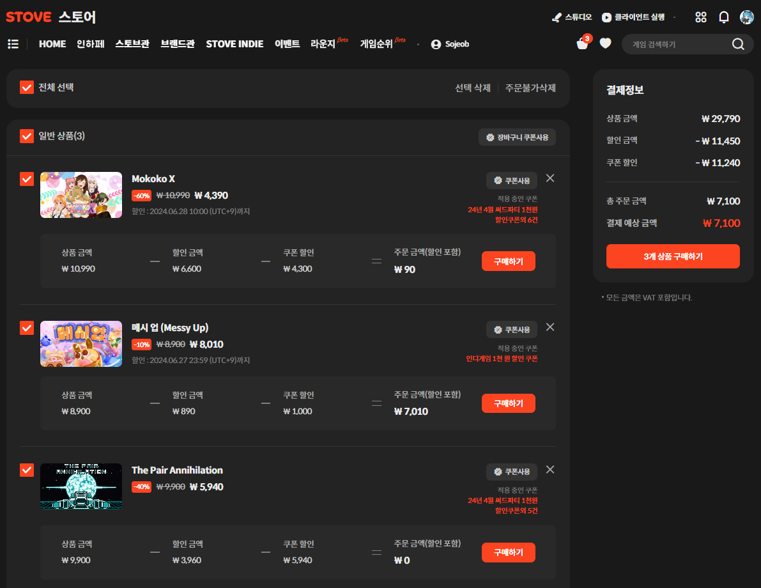Open the Mokoko X title

coord(153,179)
